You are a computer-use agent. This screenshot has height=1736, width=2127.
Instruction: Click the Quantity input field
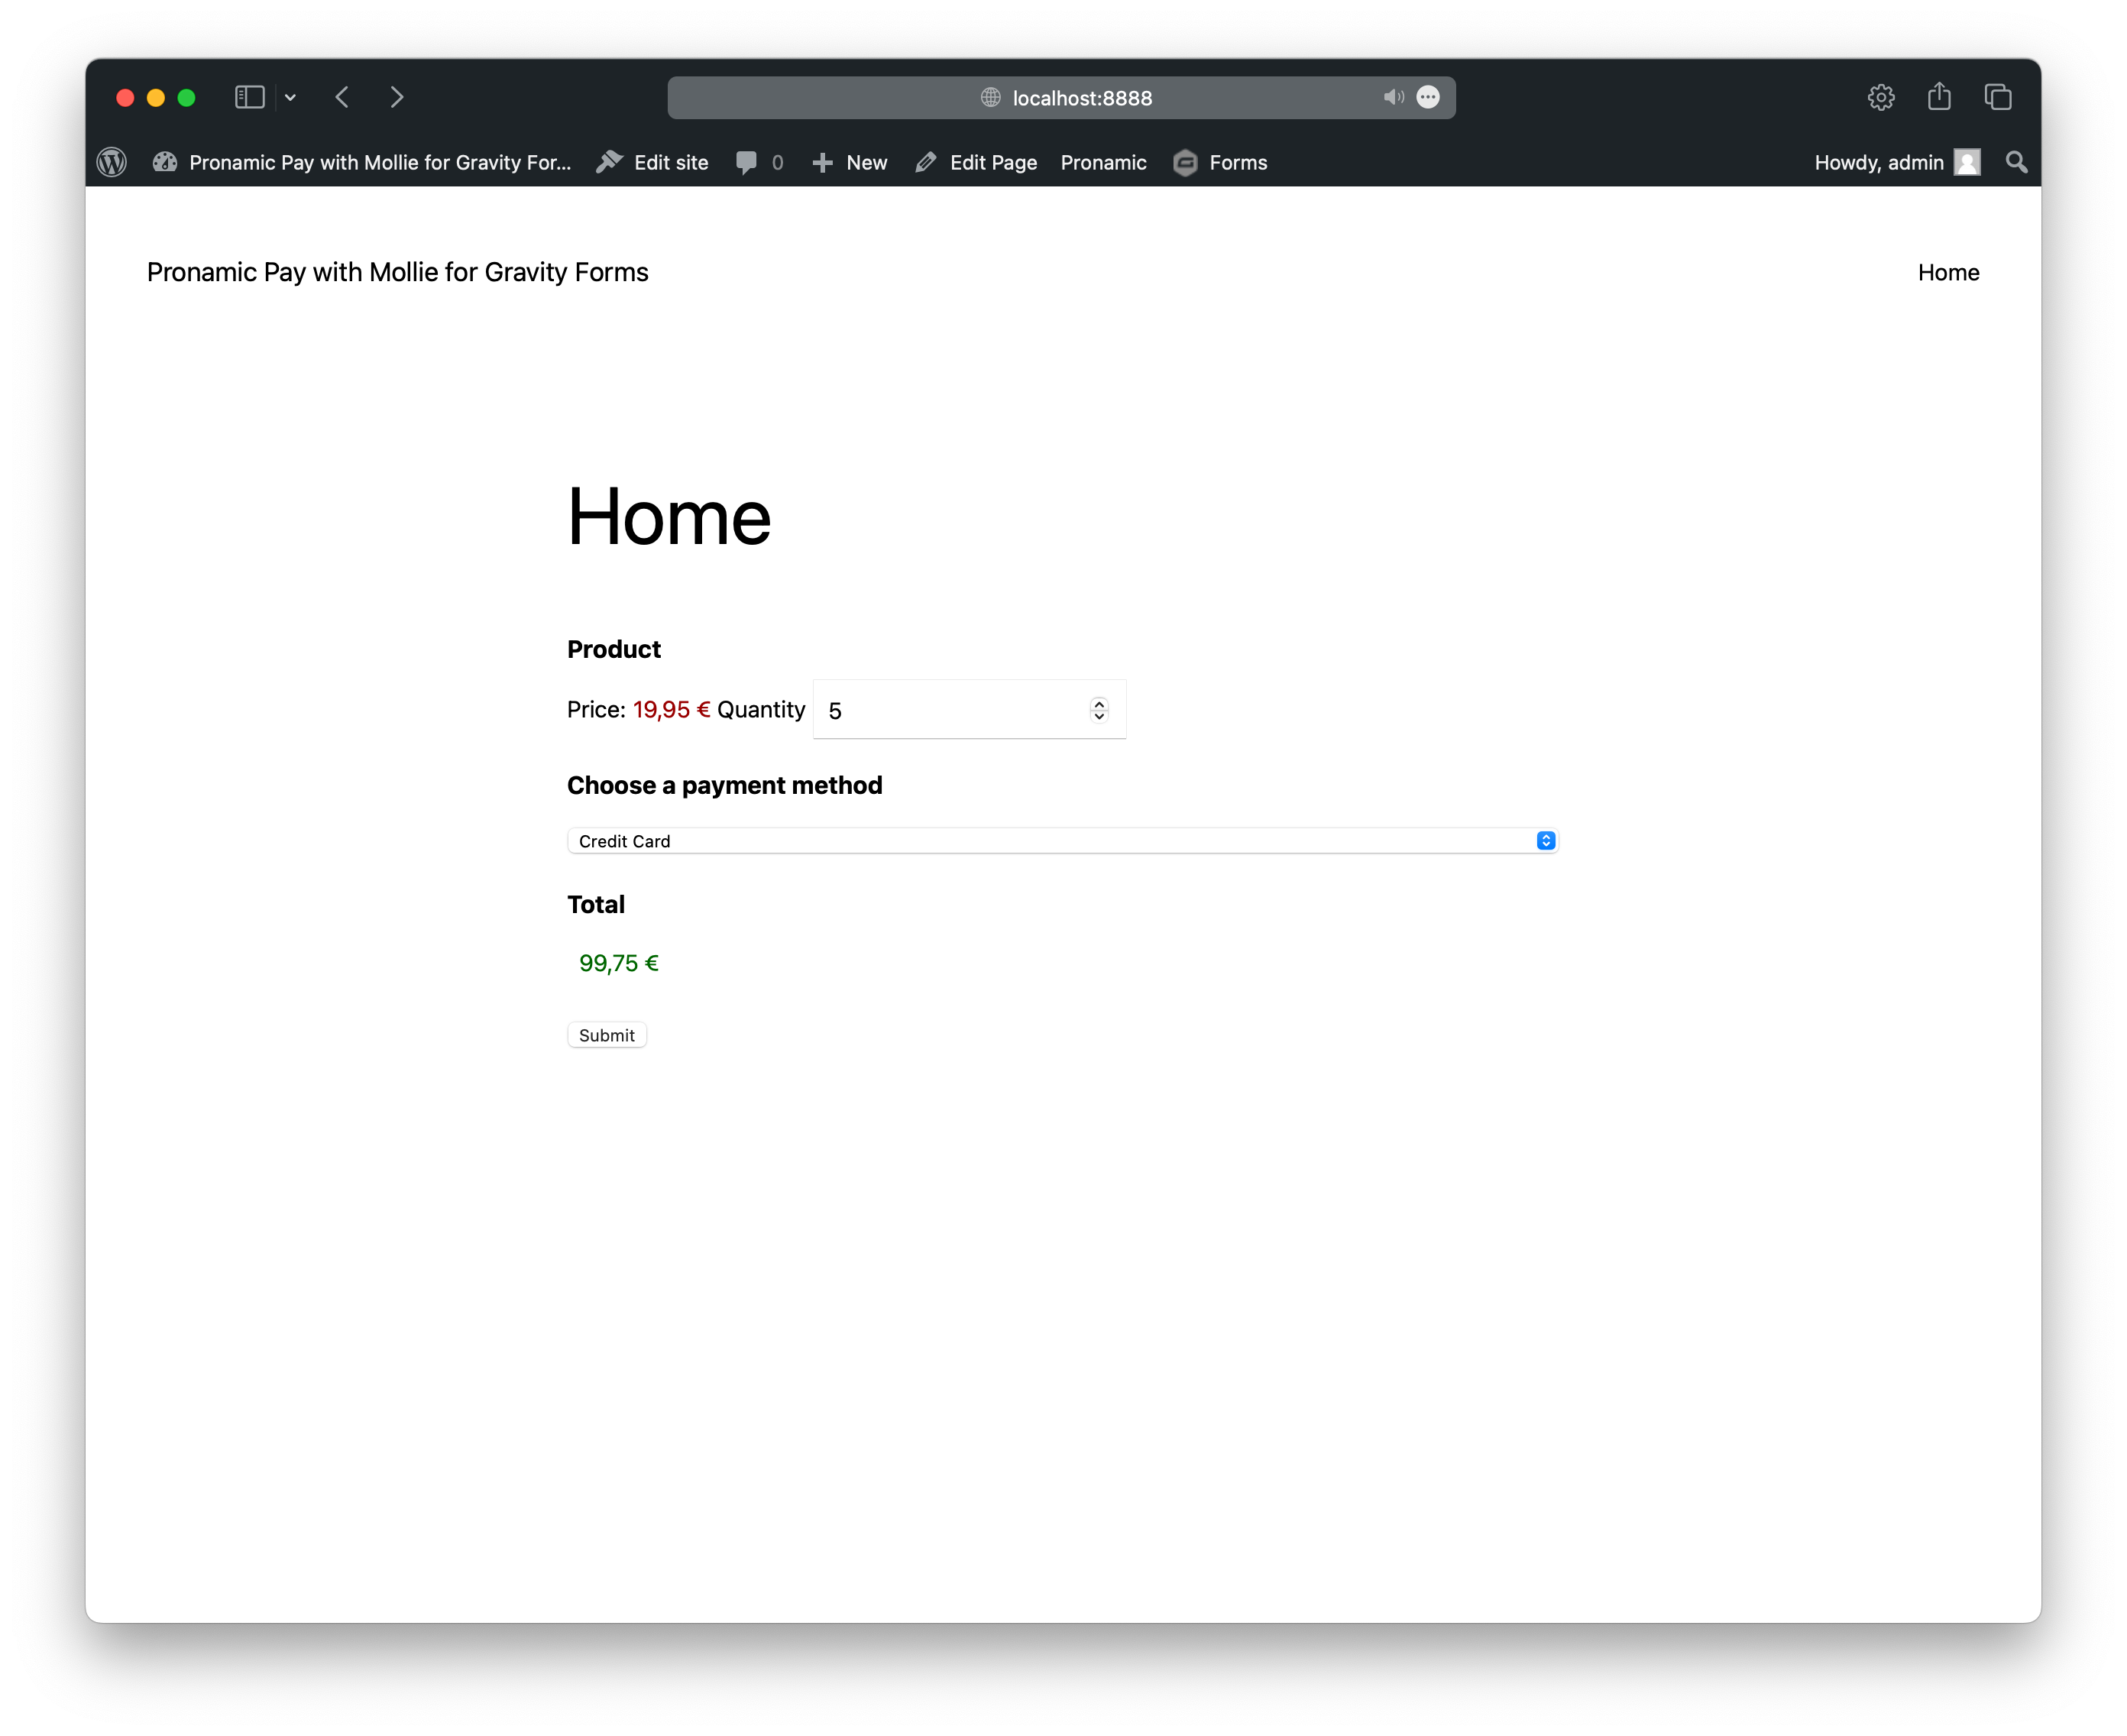(x=966, y=708)
